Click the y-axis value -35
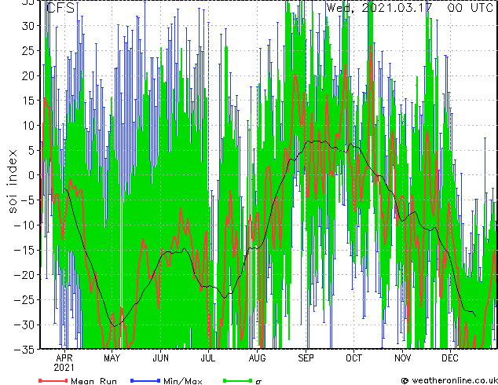 tap(24, 350)
